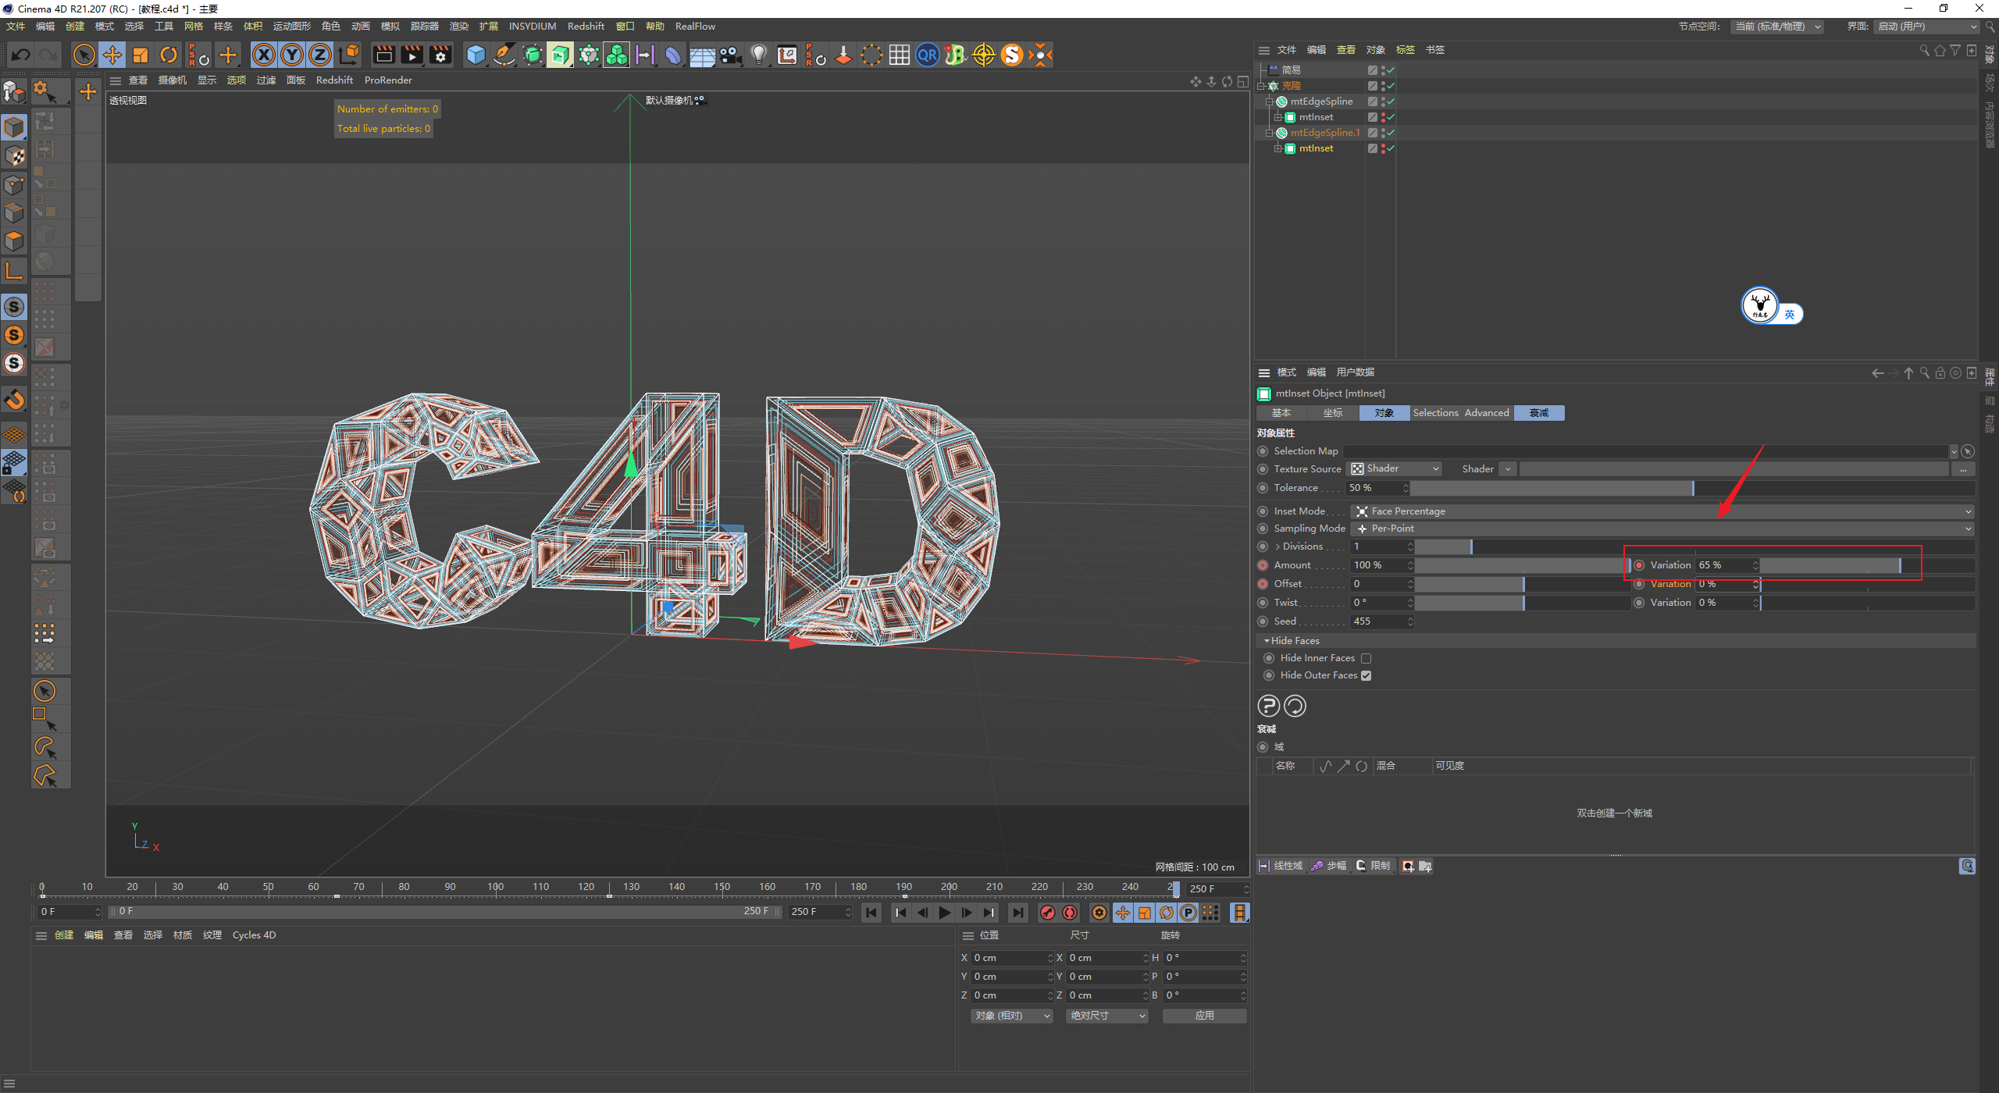Click the Play forward button
Screen dimensions: 1999x1093
944,913
